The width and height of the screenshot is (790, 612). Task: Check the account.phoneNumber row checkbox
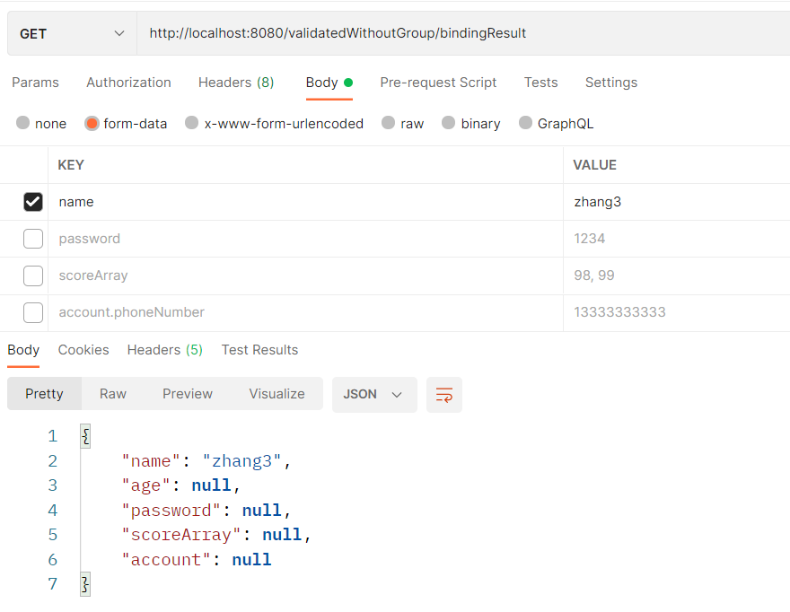[x=33, y=313]
